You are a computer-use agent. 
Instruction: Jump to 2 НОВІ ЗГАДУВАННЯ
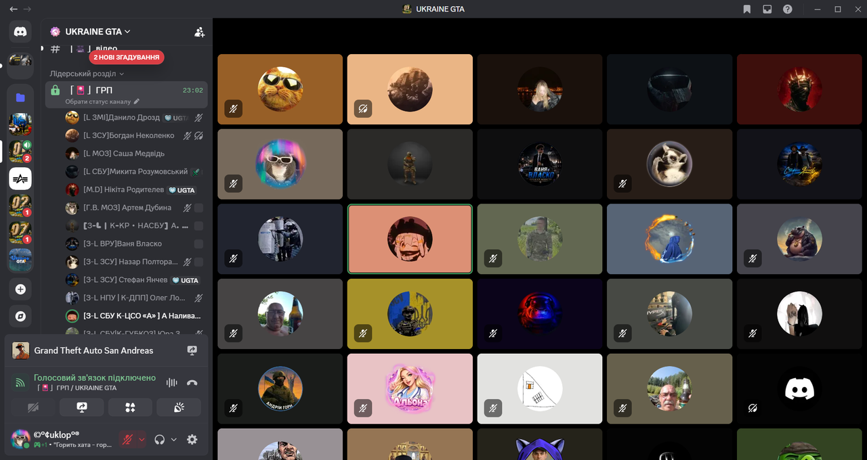pyautogui.click(x=127, y=57)
